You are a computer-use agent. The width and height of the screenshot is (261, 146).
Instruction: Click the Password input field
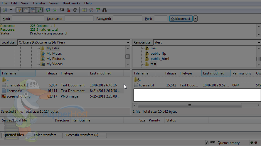point(128,18)
